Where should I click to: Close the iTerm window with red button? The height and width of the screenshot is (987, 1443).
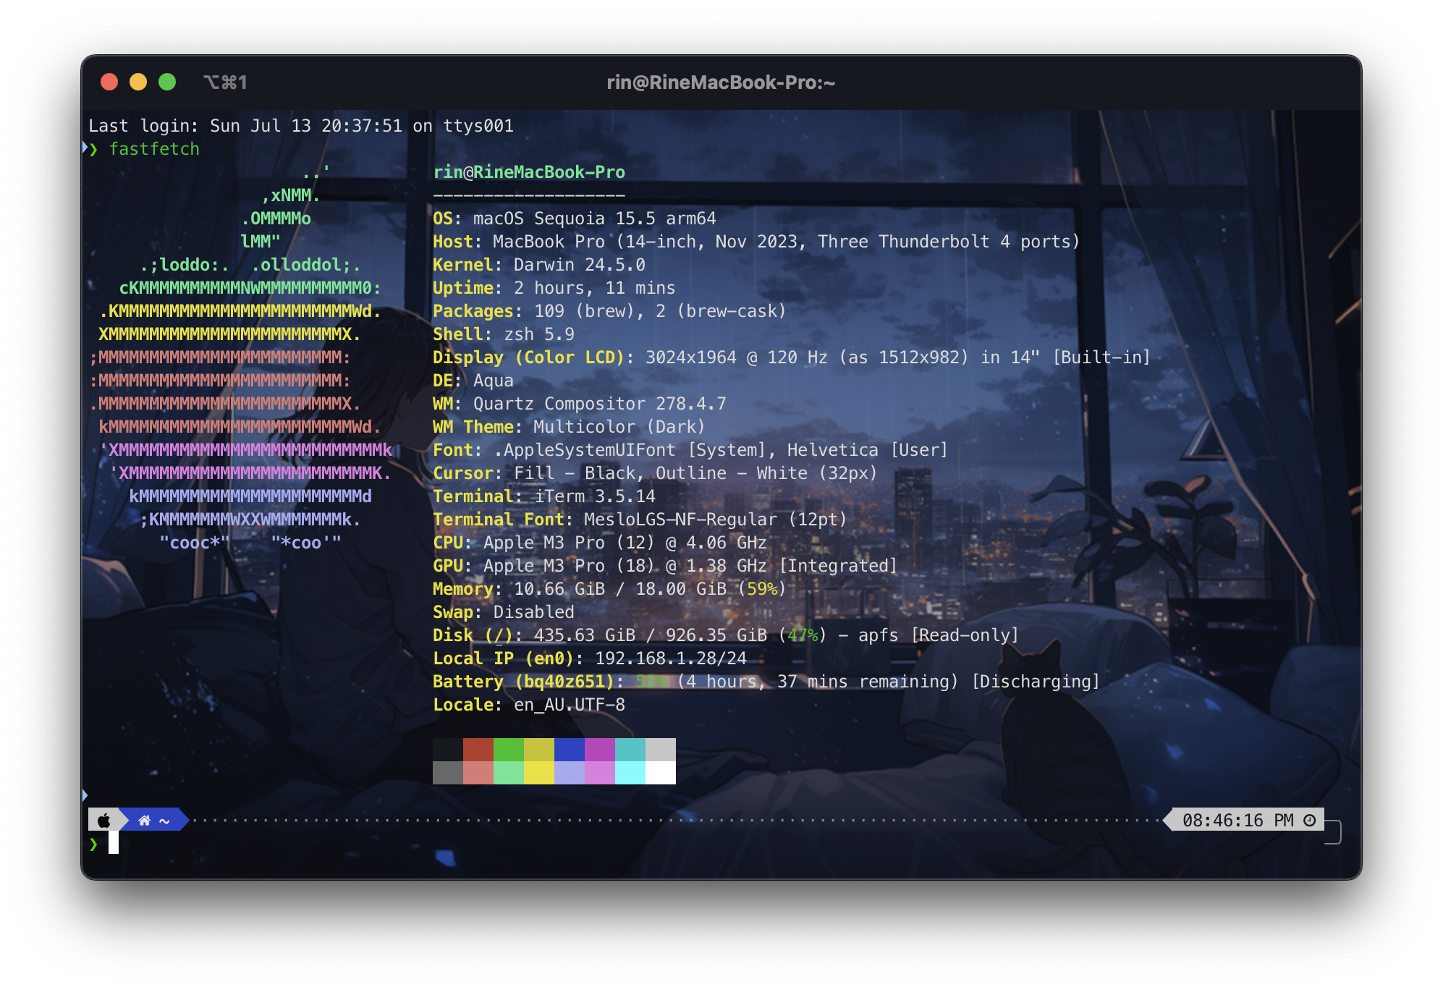[109, 82]
